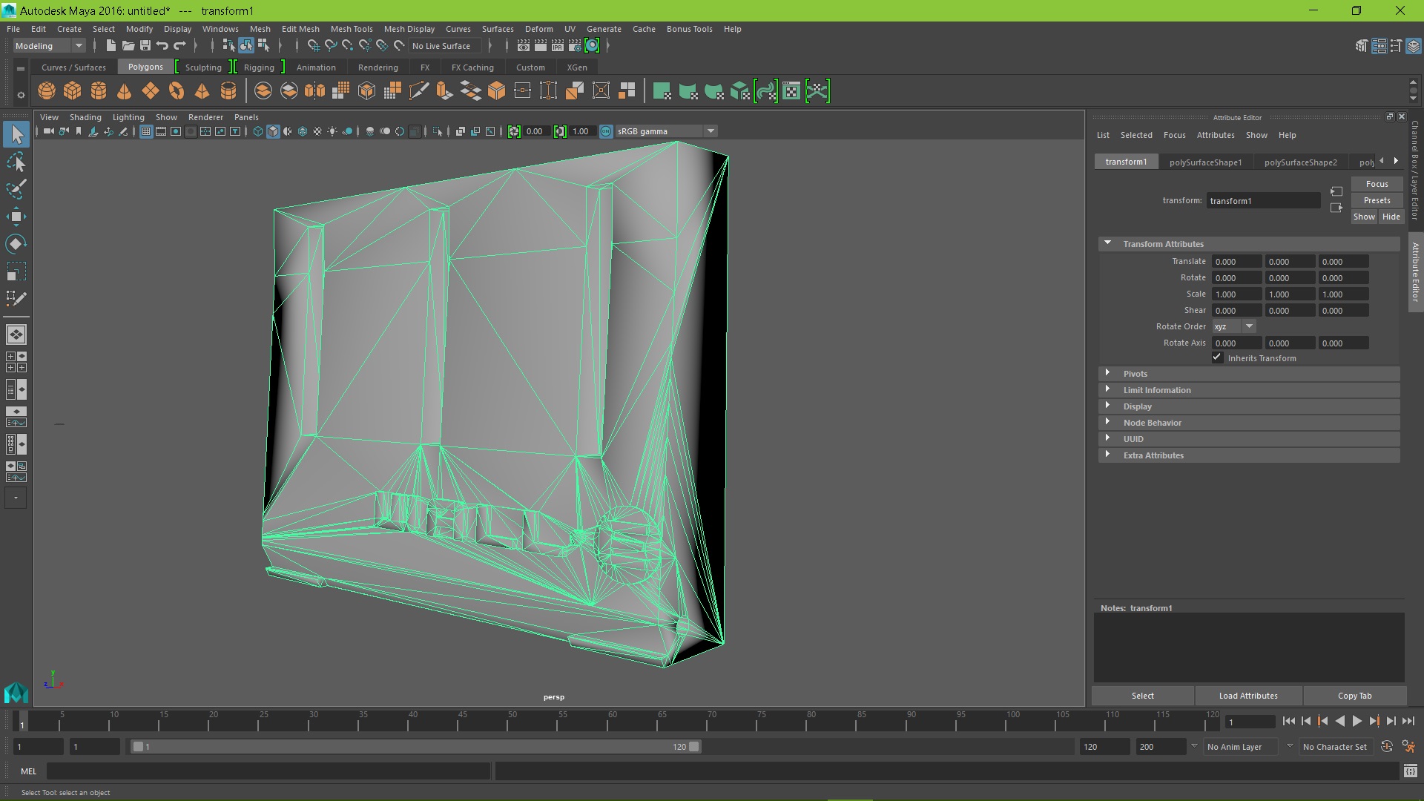
Task: Click the Undo arrow icon
Action: [162, 46]
